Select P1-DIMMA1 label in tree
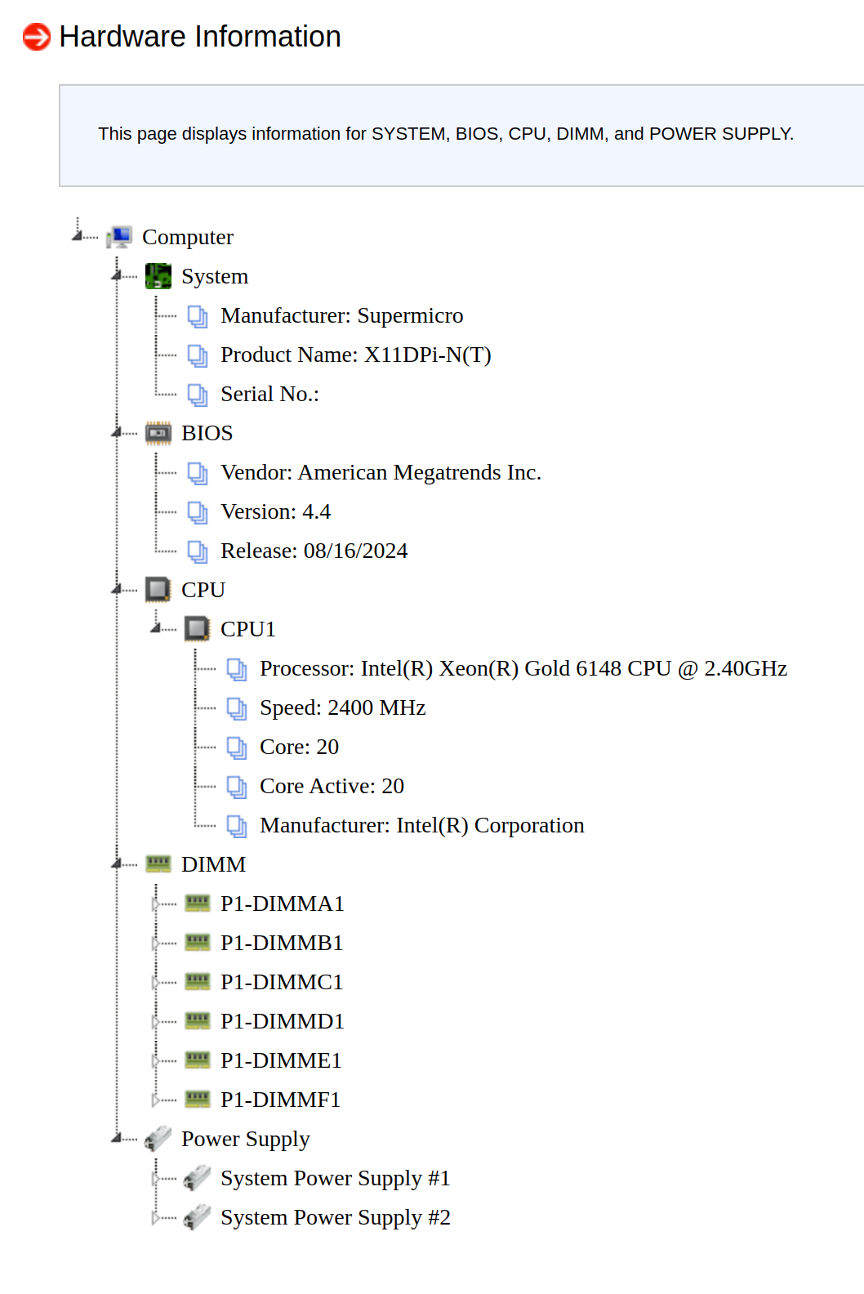 pos(283,904)
